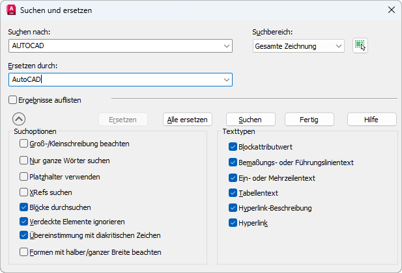Expand the Suchbereich 'Gesamte Zeichnung' dropdown
This screenshot has width=402, height=273.
[338, 46]
